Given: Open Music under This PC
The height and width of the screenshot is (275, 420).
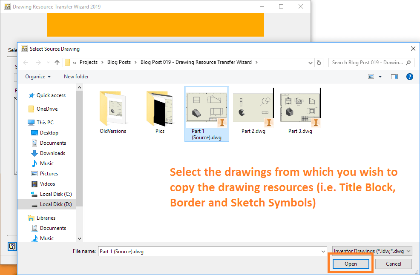Looking at the screenshot, I should [47, 163].
